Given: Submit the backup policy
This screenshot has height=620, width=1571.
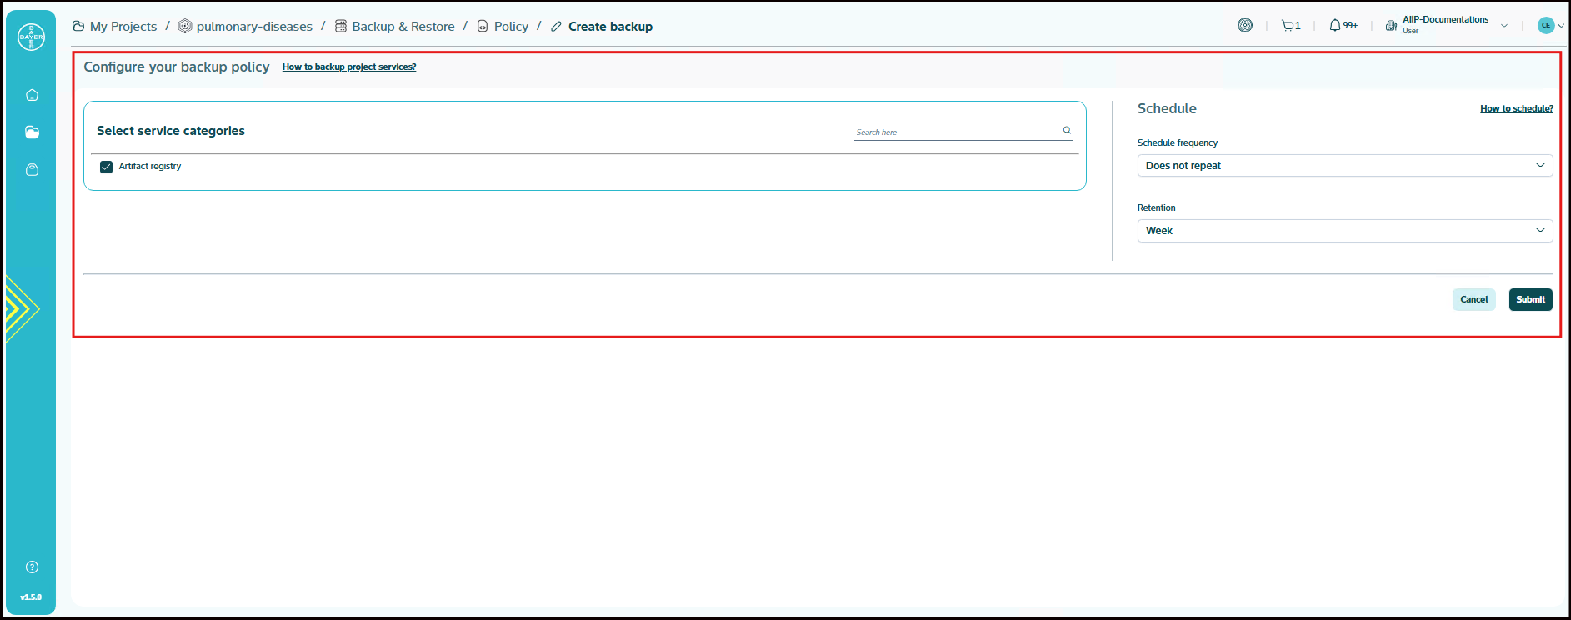Looking at the screenshot, I should pyautogui.click(x=1529, y=299).
